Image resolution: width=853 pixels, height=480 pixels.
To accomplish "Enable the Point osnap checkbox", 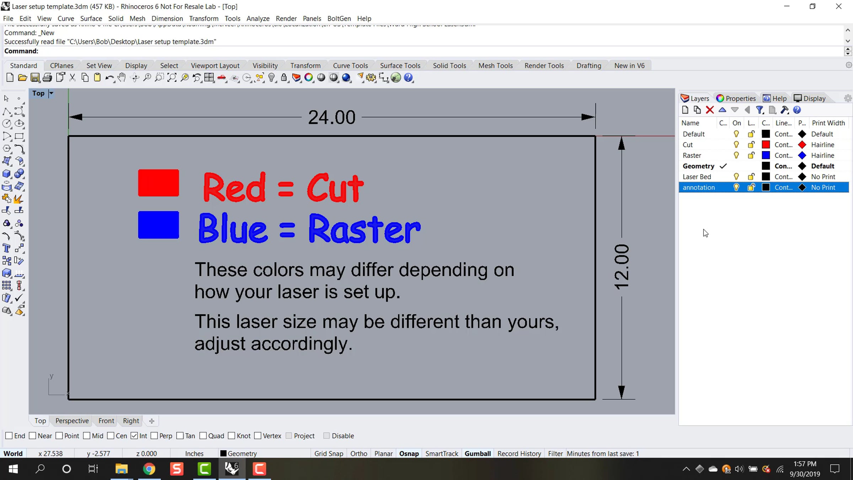I will click(59, 436).
